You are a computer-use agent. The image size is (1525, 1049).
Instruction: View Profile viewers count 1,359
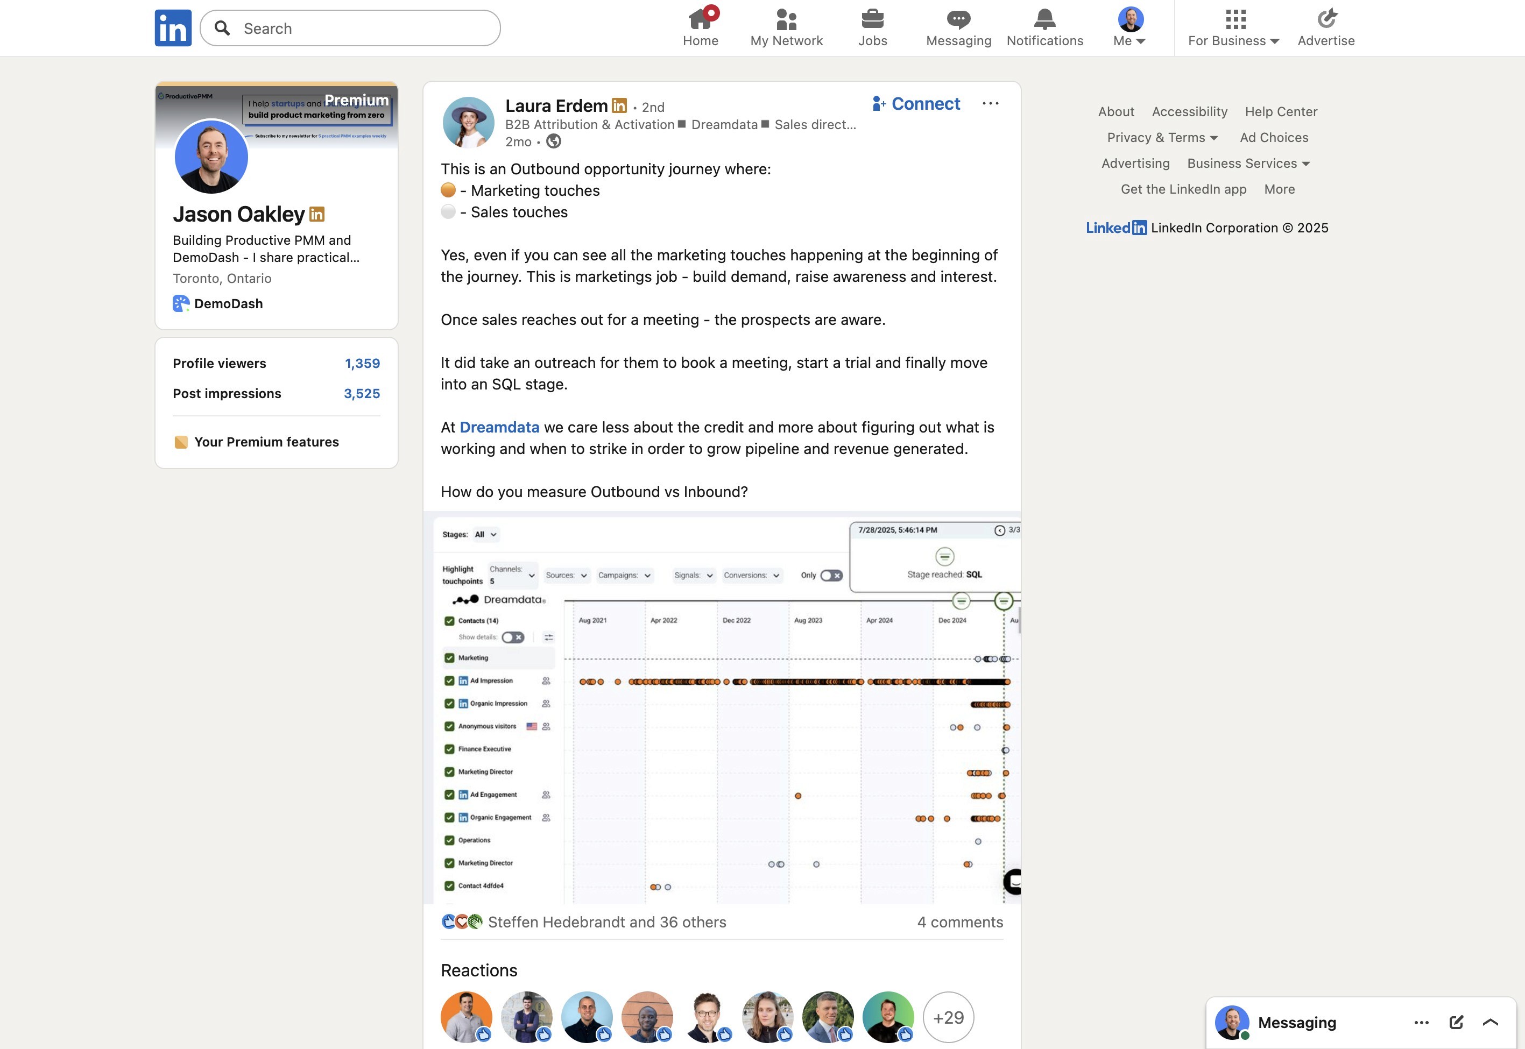tap(362, 364)
